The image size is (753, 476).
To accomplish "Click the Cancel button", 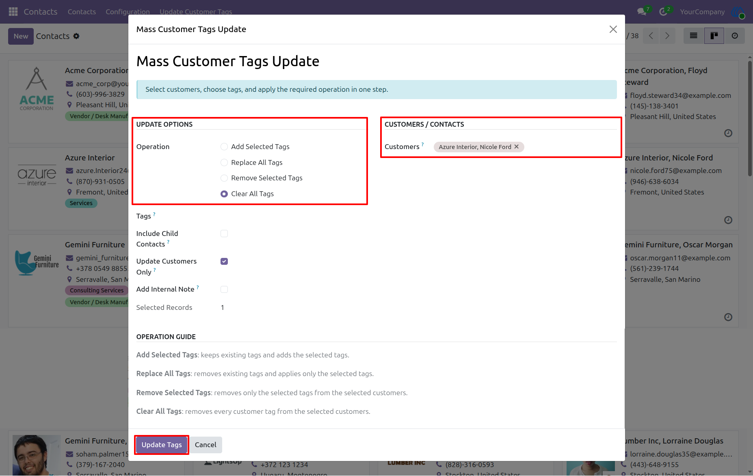I will point(206,445).
